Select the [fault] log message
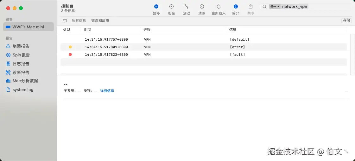The height and width of the screenshot is (161, 355). [237, 55]
